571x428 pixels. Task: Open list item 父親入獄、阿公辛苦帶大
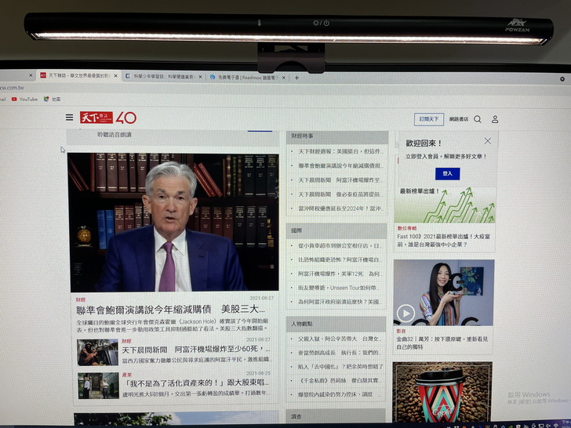(339, 339)
